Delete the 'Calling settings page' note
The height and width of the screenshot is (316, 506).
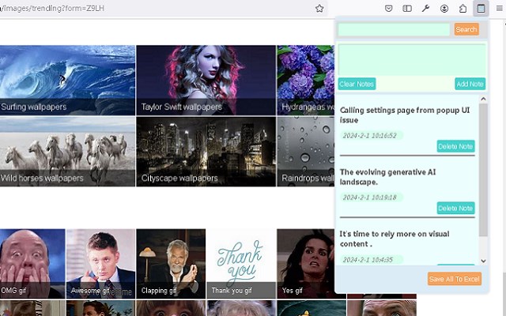[455, 146]
